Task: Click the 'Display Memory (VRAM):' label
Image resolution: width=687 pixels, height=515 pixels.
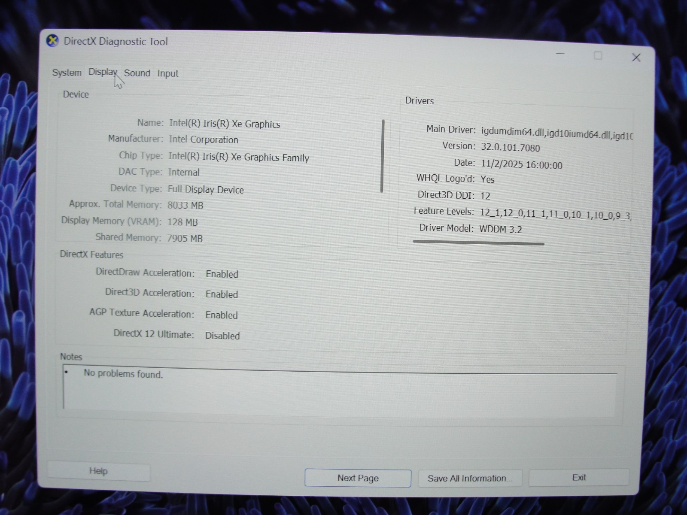Action: 111,221
